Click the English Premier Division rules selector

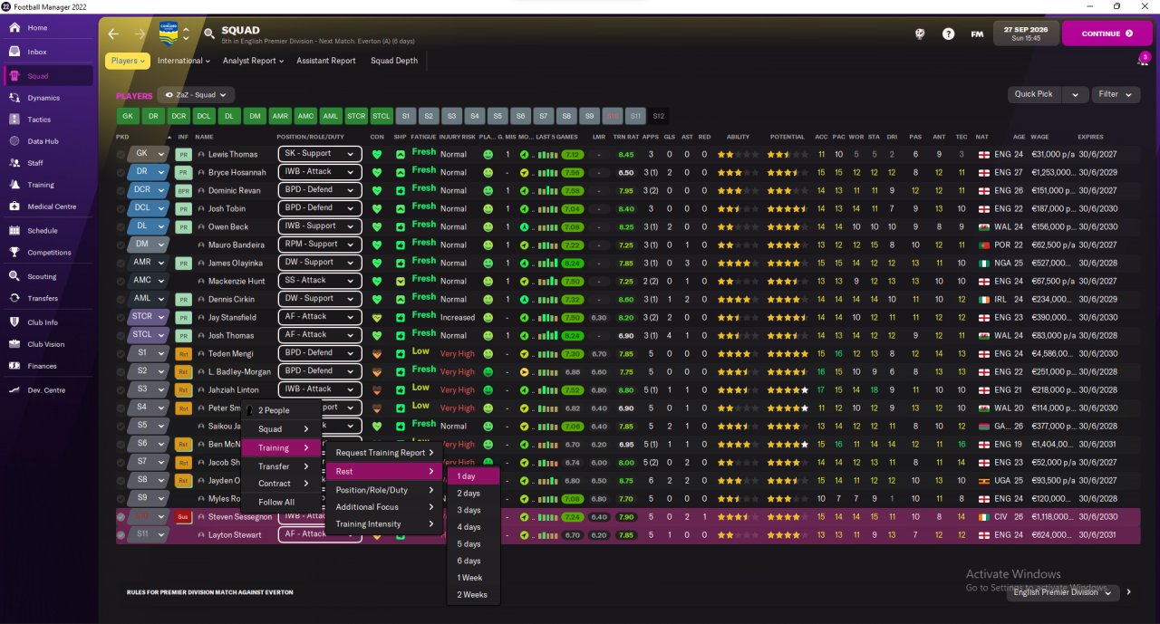pyautogui.click(x=1064, y=592)
